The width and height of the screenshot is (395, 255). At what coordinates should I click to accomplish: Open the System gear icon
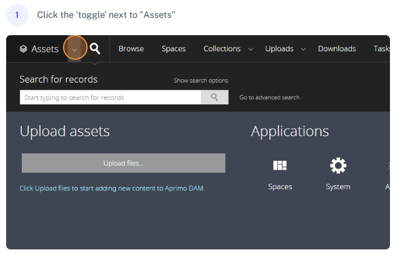pos(338,165)
